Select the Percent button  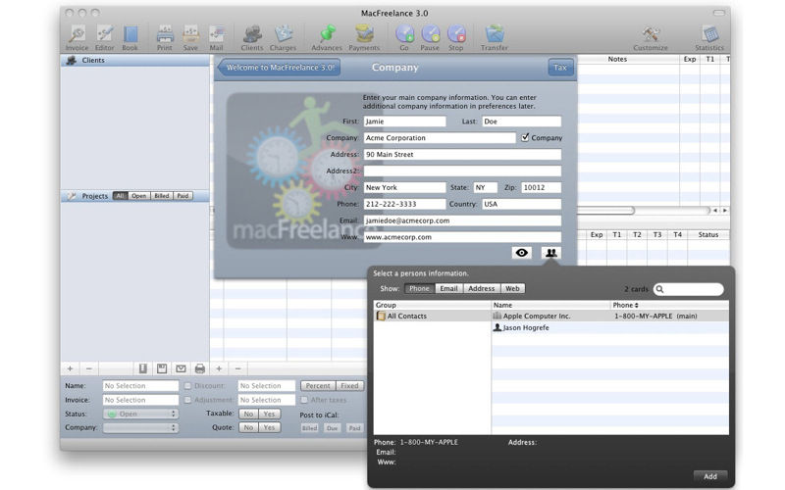[x=318, y=385]
